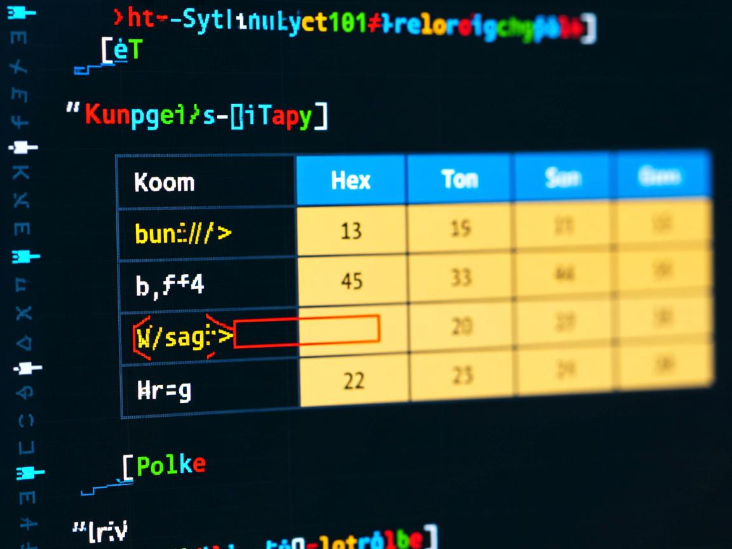This screenshot has height=549, width=732.
Task: Select the Hex column header
Action: [x=350, y=180]
